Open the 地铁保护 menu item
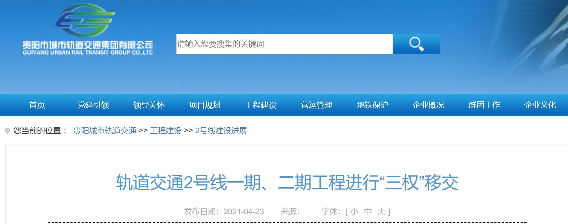This screenshot has width=568, height=224. [x=373, y=105]
